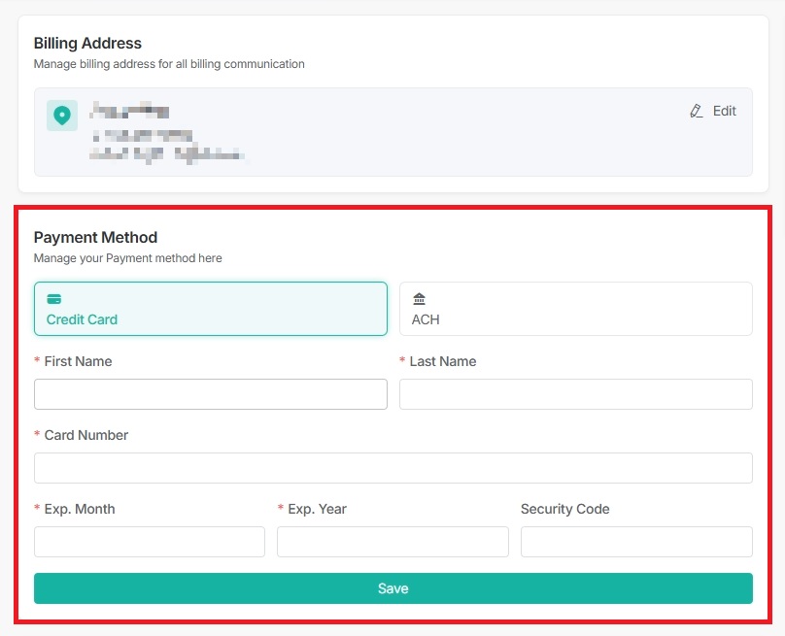Switch to the ACH payment method
The image size is (785, 636).
tap(576, 307)
